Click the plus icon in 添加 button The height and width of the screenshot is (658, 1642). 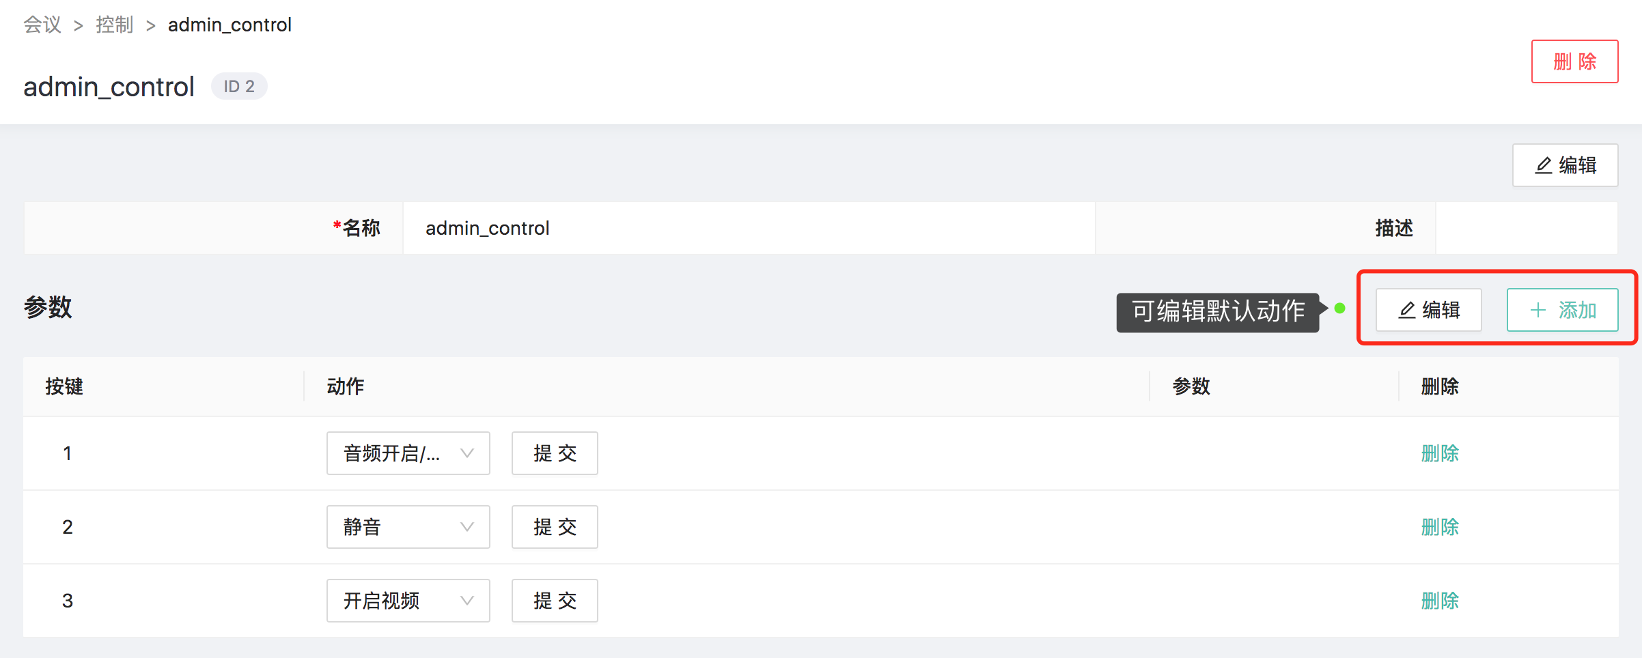pyautogui.click(x=1538, y=311)
